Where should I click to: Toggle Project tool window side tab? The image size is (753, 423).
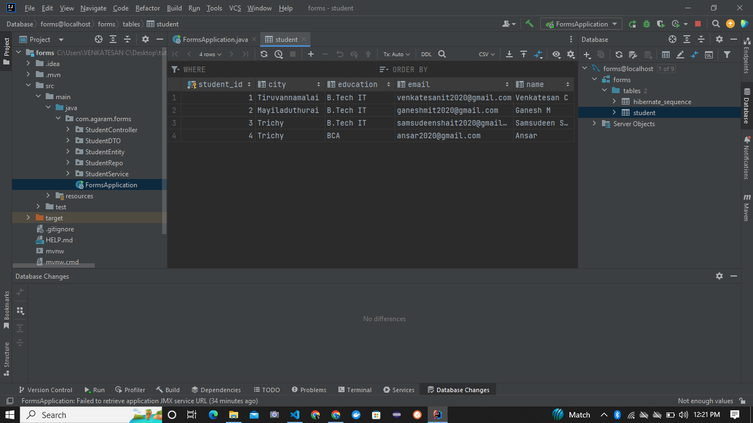click(x=7, y=51)
